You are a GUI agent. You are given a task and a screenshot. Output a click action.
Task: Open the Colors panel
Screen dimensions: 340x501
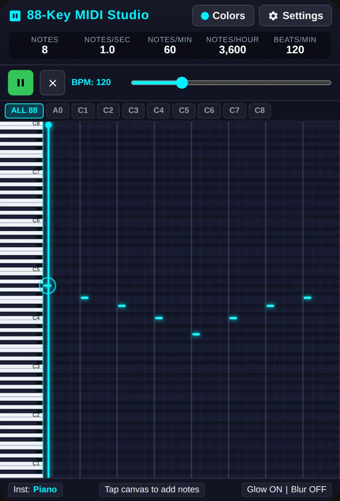click(223, 15)
